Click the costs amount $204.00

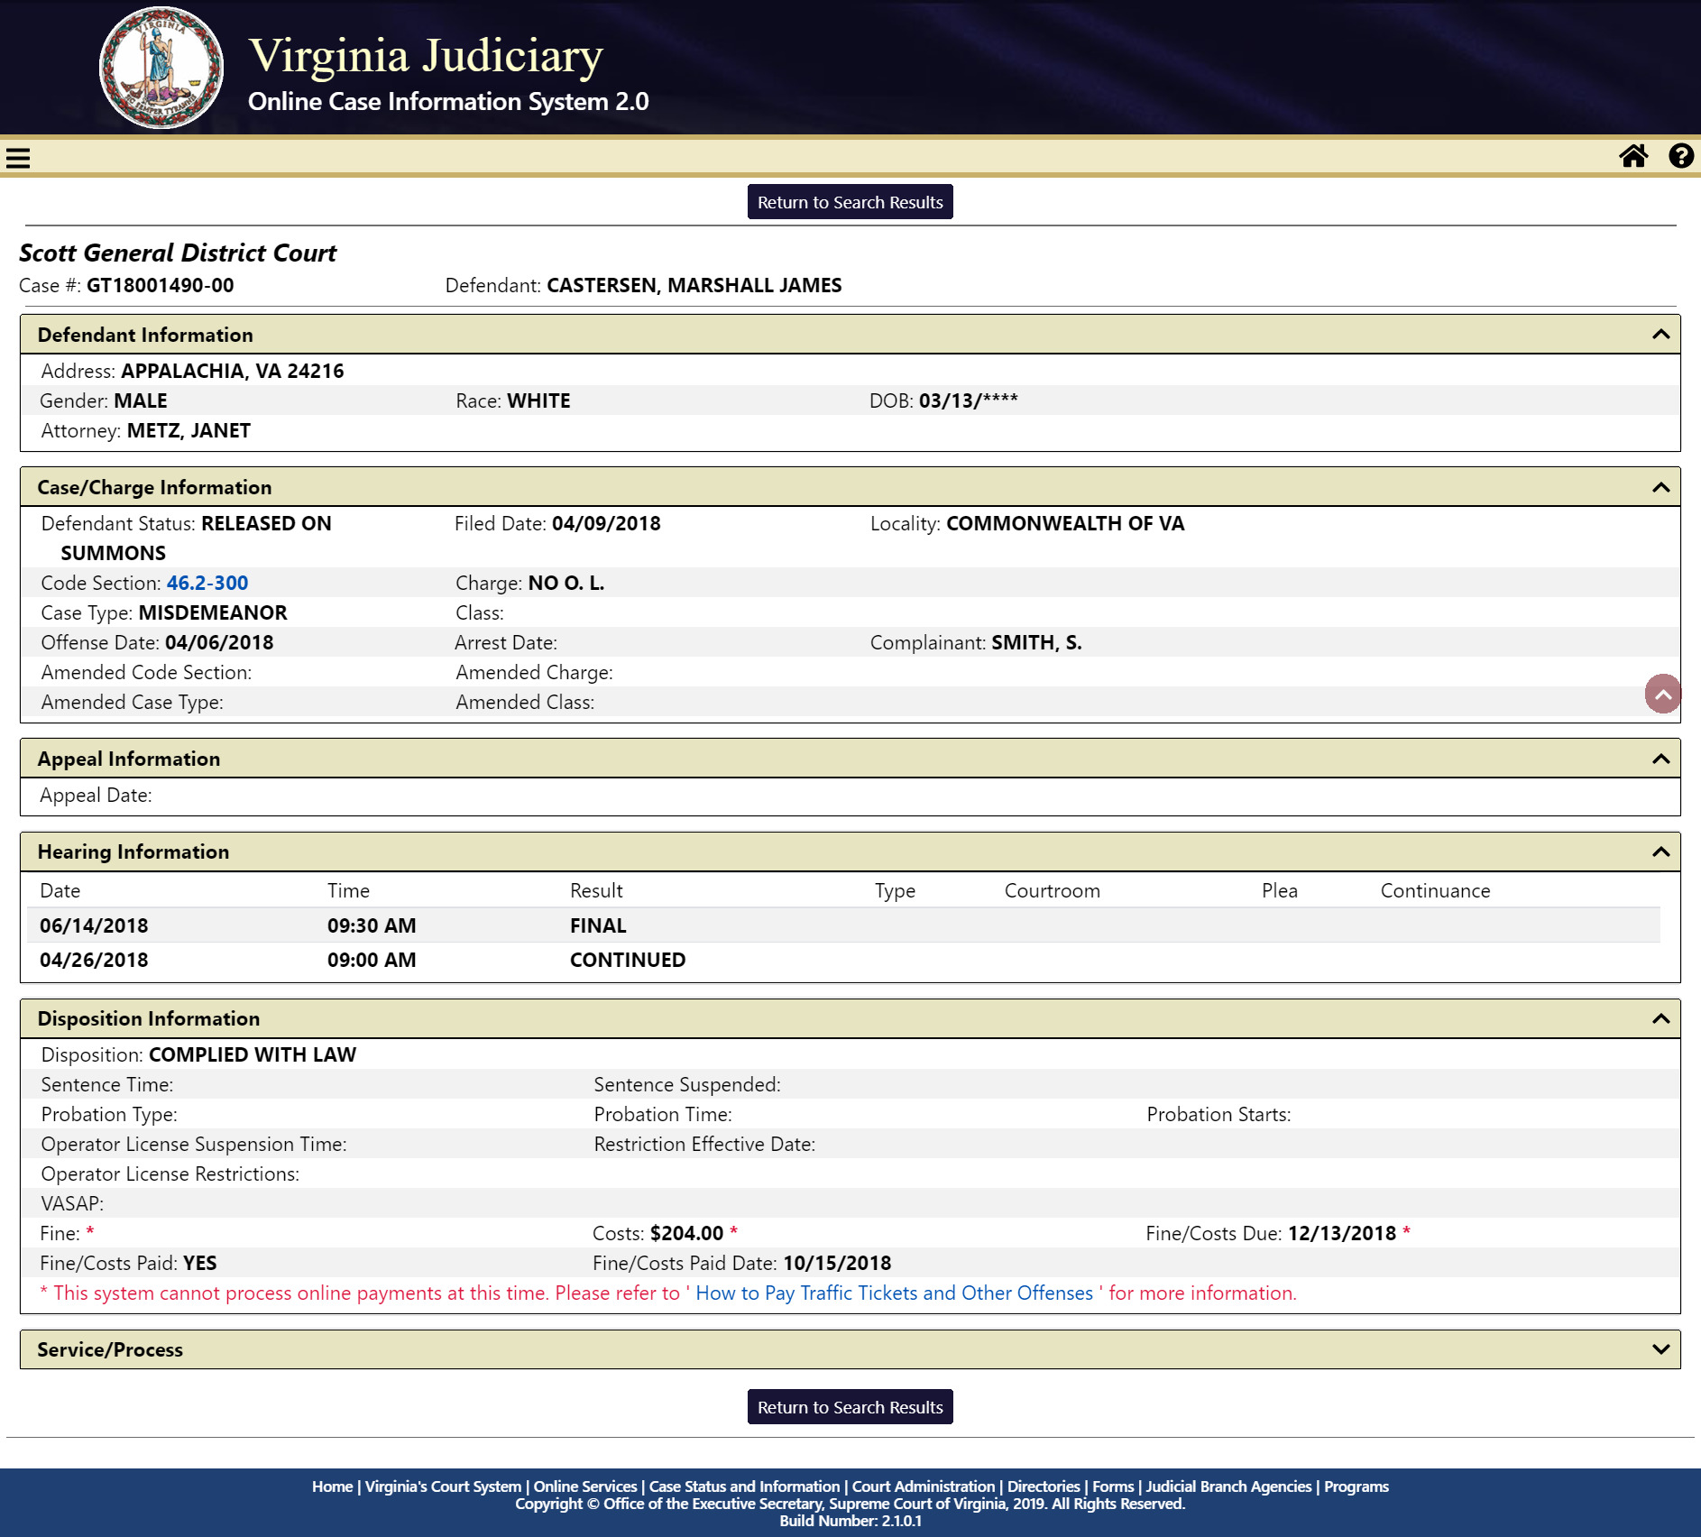687,1233
